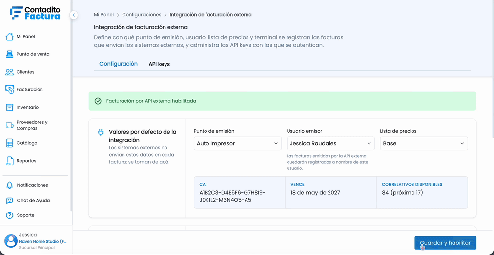Click the Catálogo list icon
Viewport: 494px width, 255px height.
click(x=10, y=143)
